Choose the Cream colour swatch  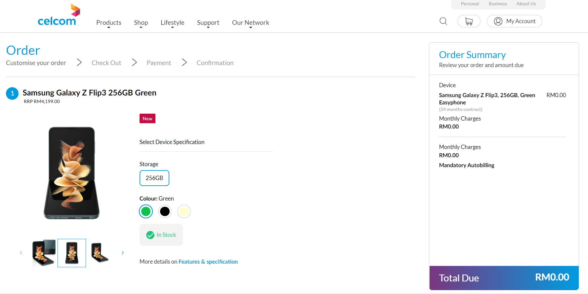click(x=184, y=211)
